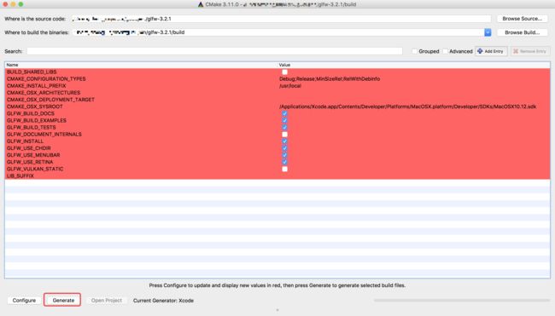555x316 pixels.
Task: Toggle GLFW_USE_RETINA checkbox
Action: coord(284,162)
